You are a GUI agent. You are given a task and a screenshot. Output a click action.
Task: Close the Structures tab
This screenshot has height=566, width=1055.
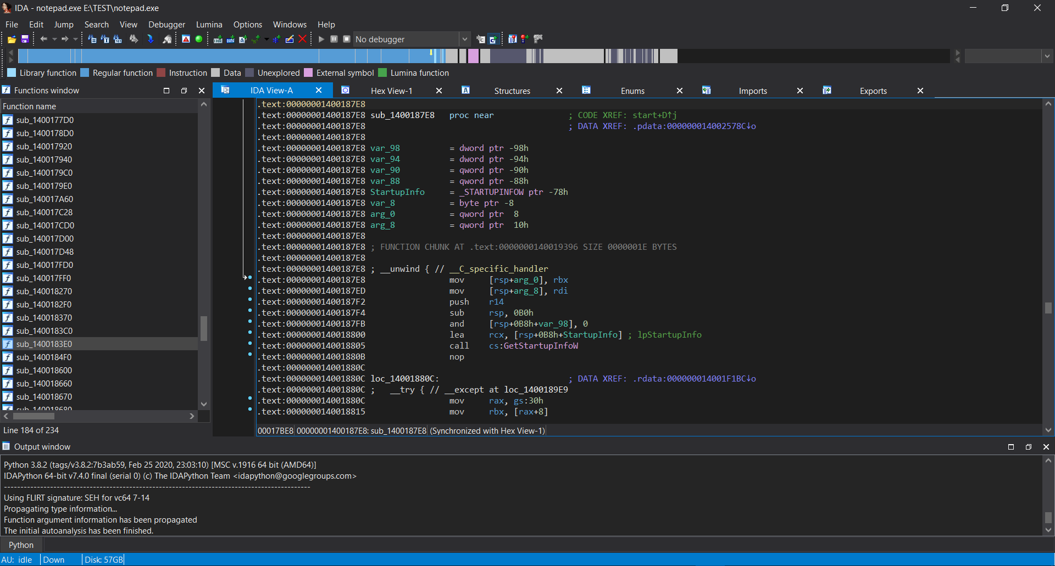(559, 91)
